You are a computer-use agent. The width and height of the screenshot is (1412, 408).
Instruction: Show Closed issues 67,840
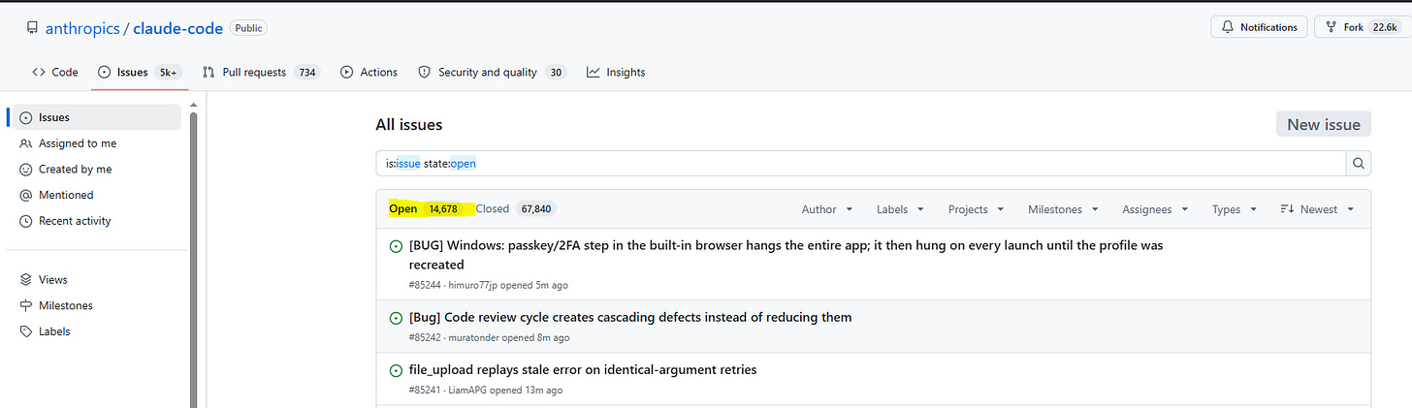coord(516,209)
